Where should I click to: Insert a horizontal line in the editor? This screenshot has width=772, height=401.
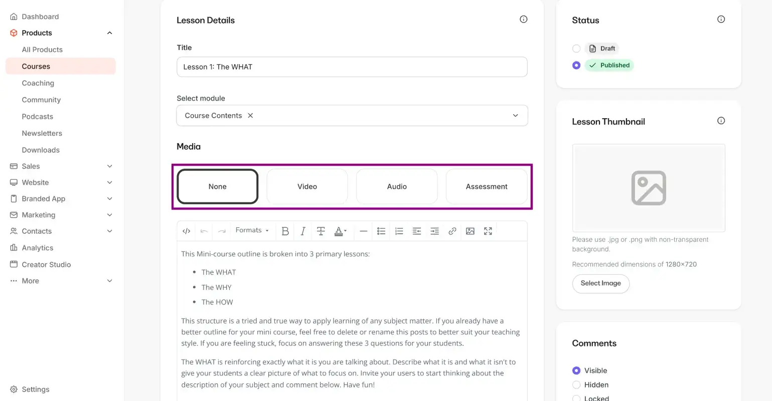(364, 231)
